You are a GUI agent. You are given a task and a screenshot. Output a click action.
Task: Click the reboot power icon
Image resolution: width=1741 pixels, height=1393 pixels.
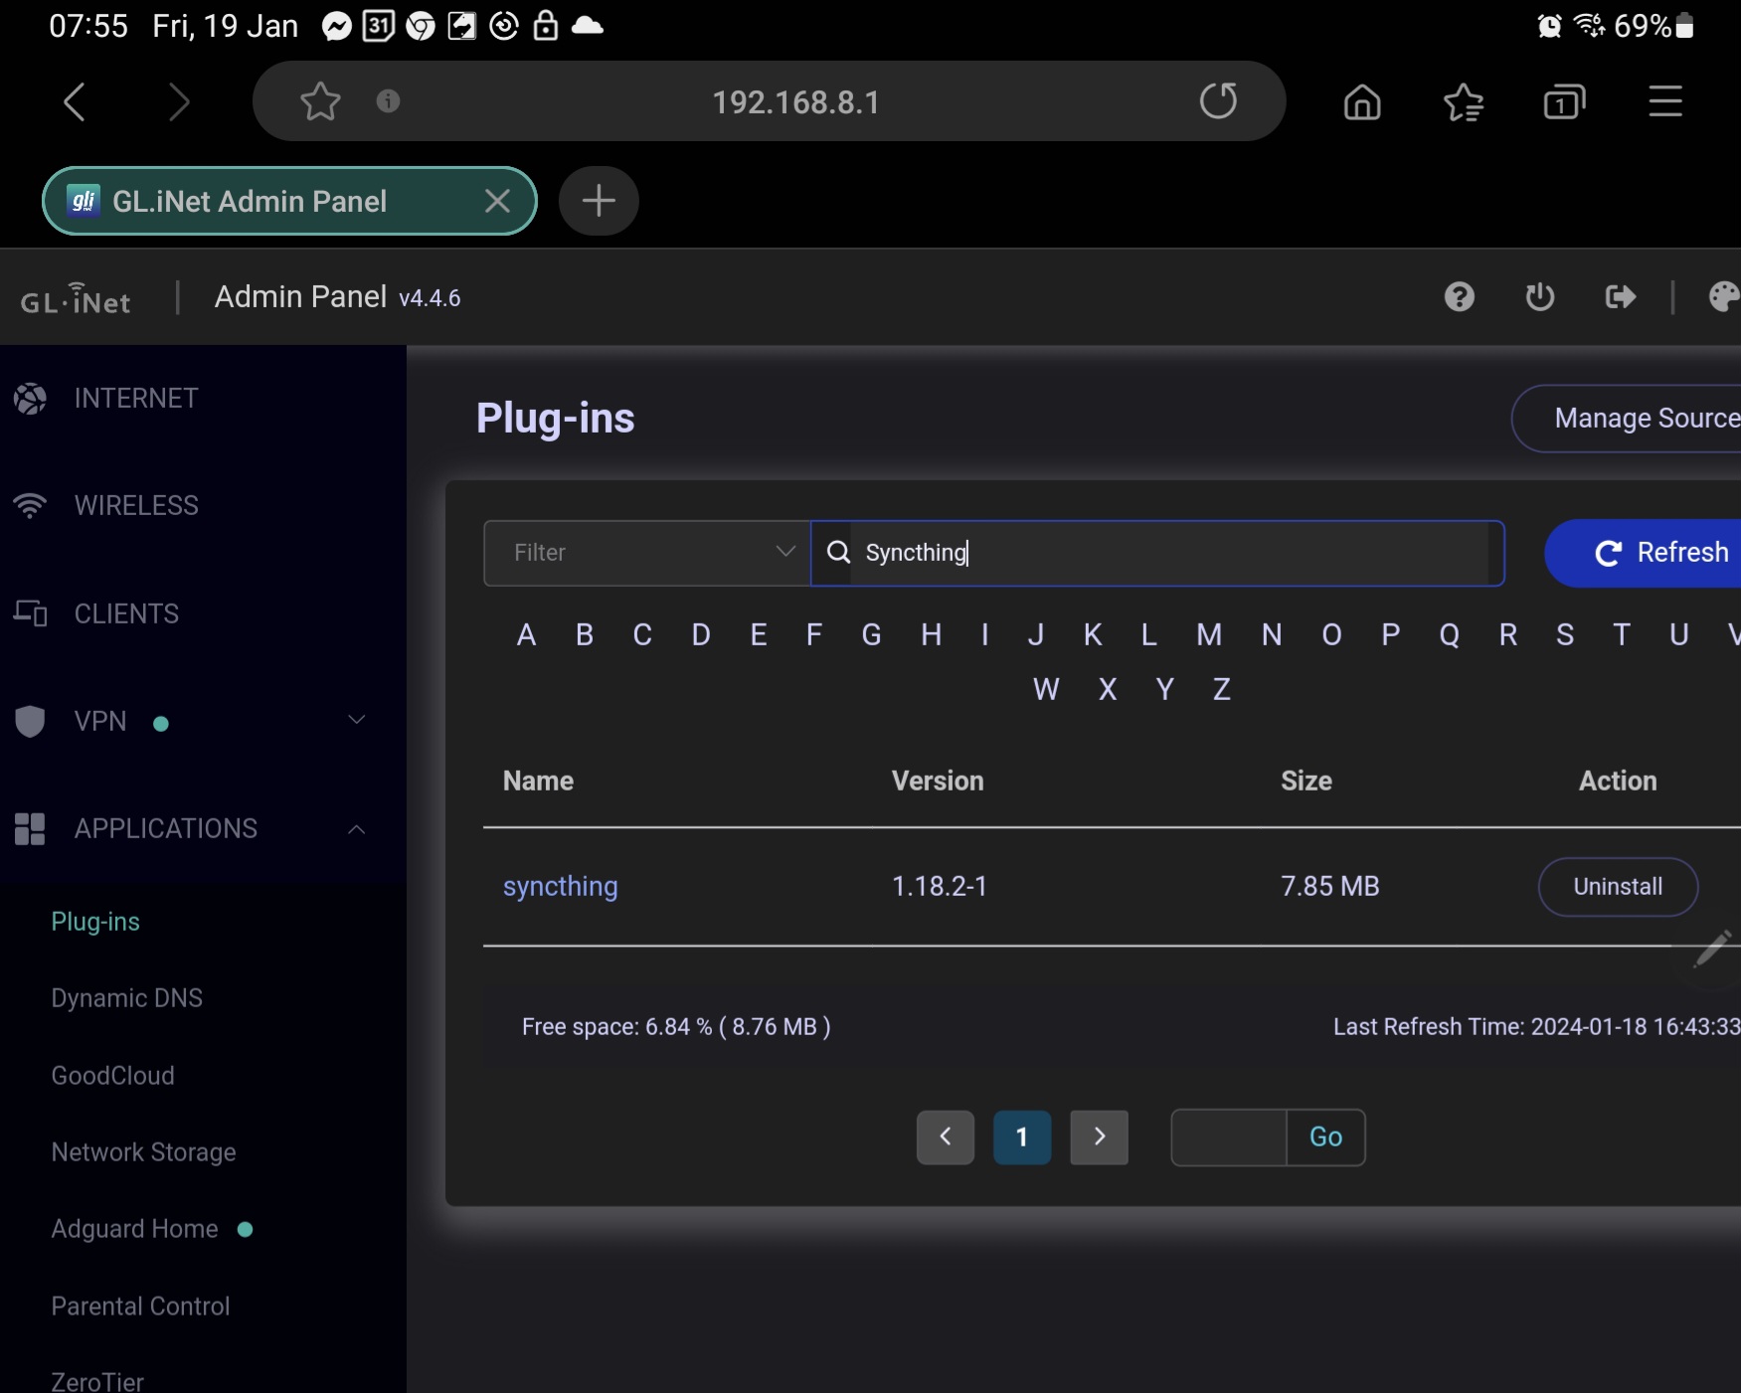[x=1540, y=296]
